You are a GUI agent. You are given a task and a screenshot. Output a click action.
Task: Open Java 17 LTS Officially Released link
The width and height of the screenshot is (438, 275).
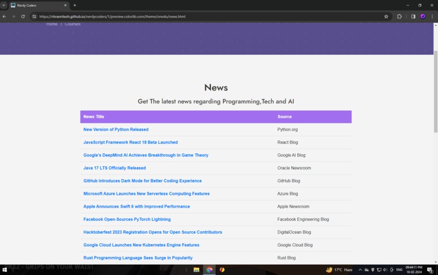tap(115, 168)
